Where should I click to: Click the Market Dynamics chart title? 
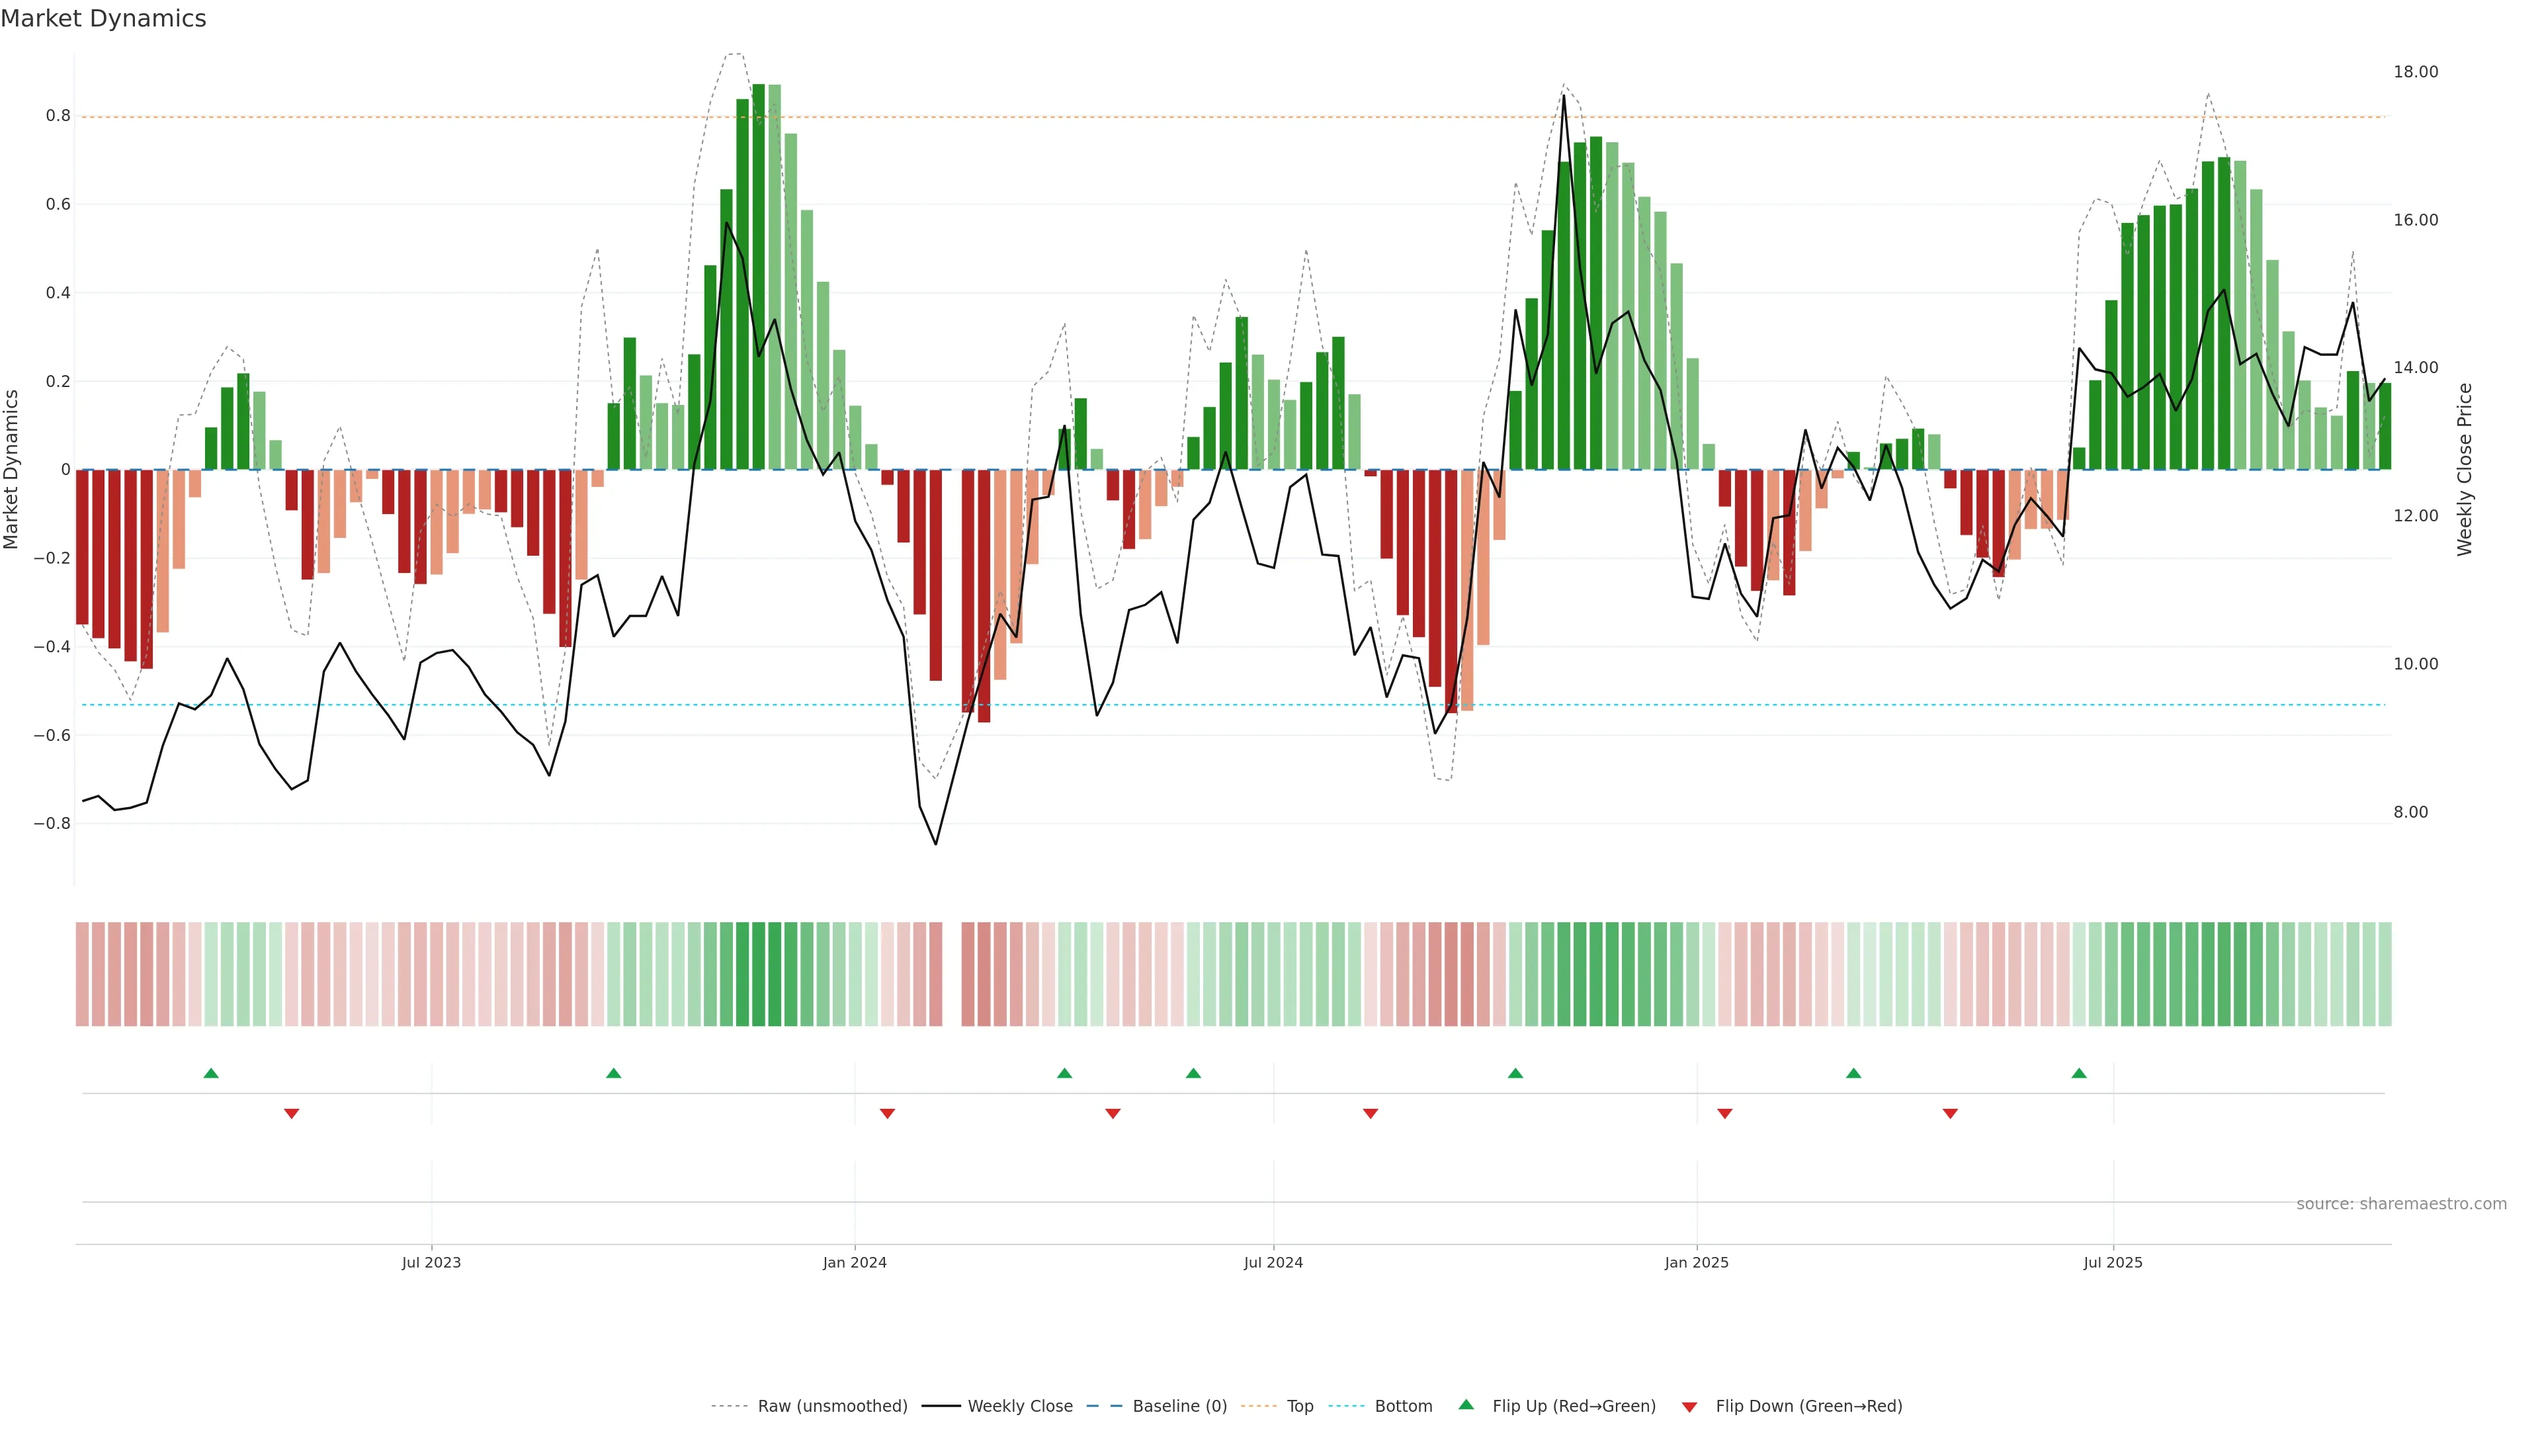click(x=104, y=19)
